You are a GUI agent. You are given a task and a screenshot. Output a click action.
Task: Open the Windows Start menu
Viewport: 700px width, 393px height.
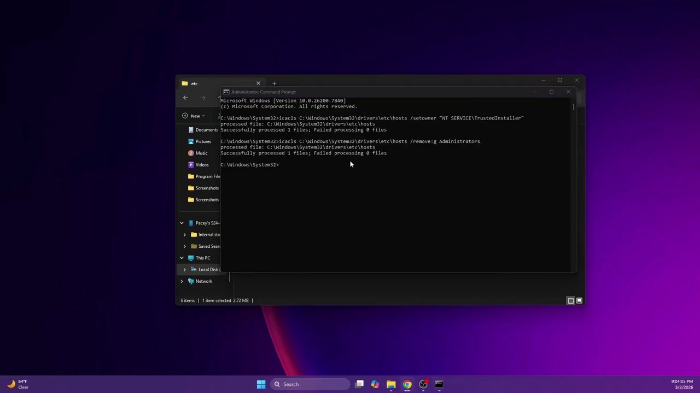(261, 384)
